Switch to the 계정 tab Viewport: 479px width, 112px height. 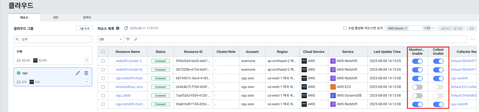pos(56,18)
